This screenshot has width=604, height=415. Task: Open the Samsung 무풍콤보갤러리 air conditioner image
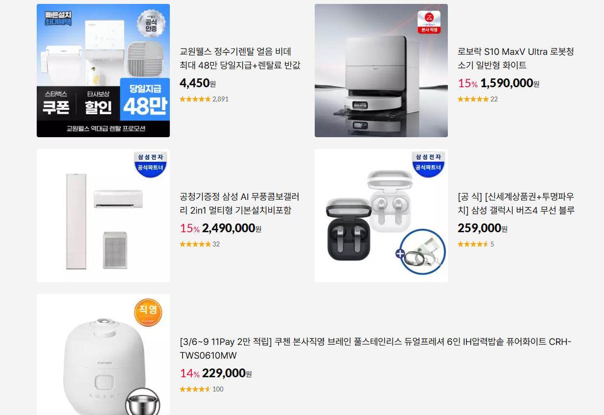point(103,216)
